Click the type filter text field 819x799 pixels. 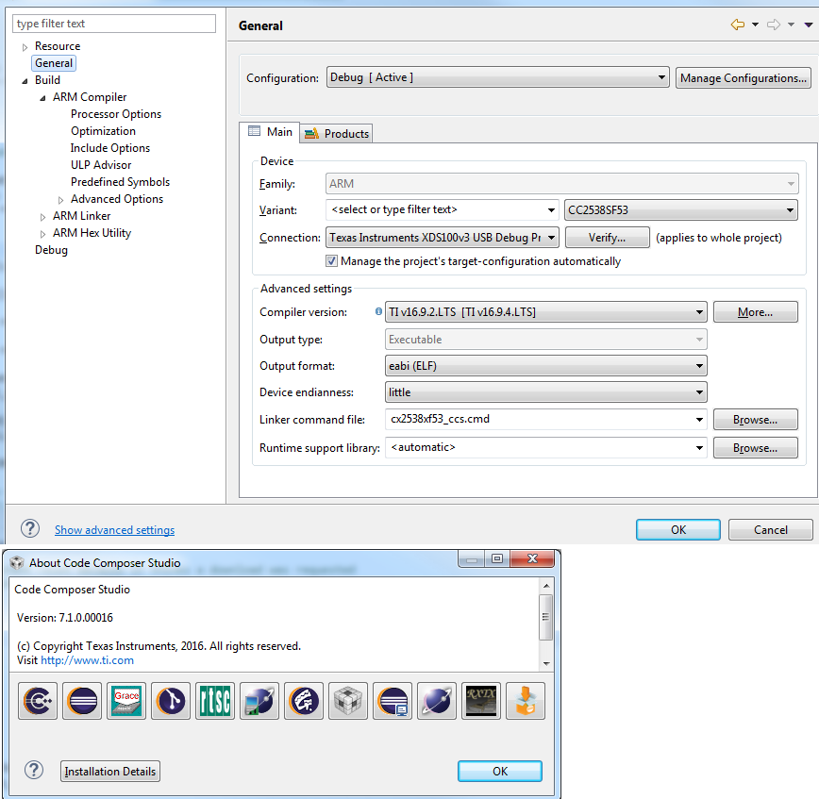point(114,24)
